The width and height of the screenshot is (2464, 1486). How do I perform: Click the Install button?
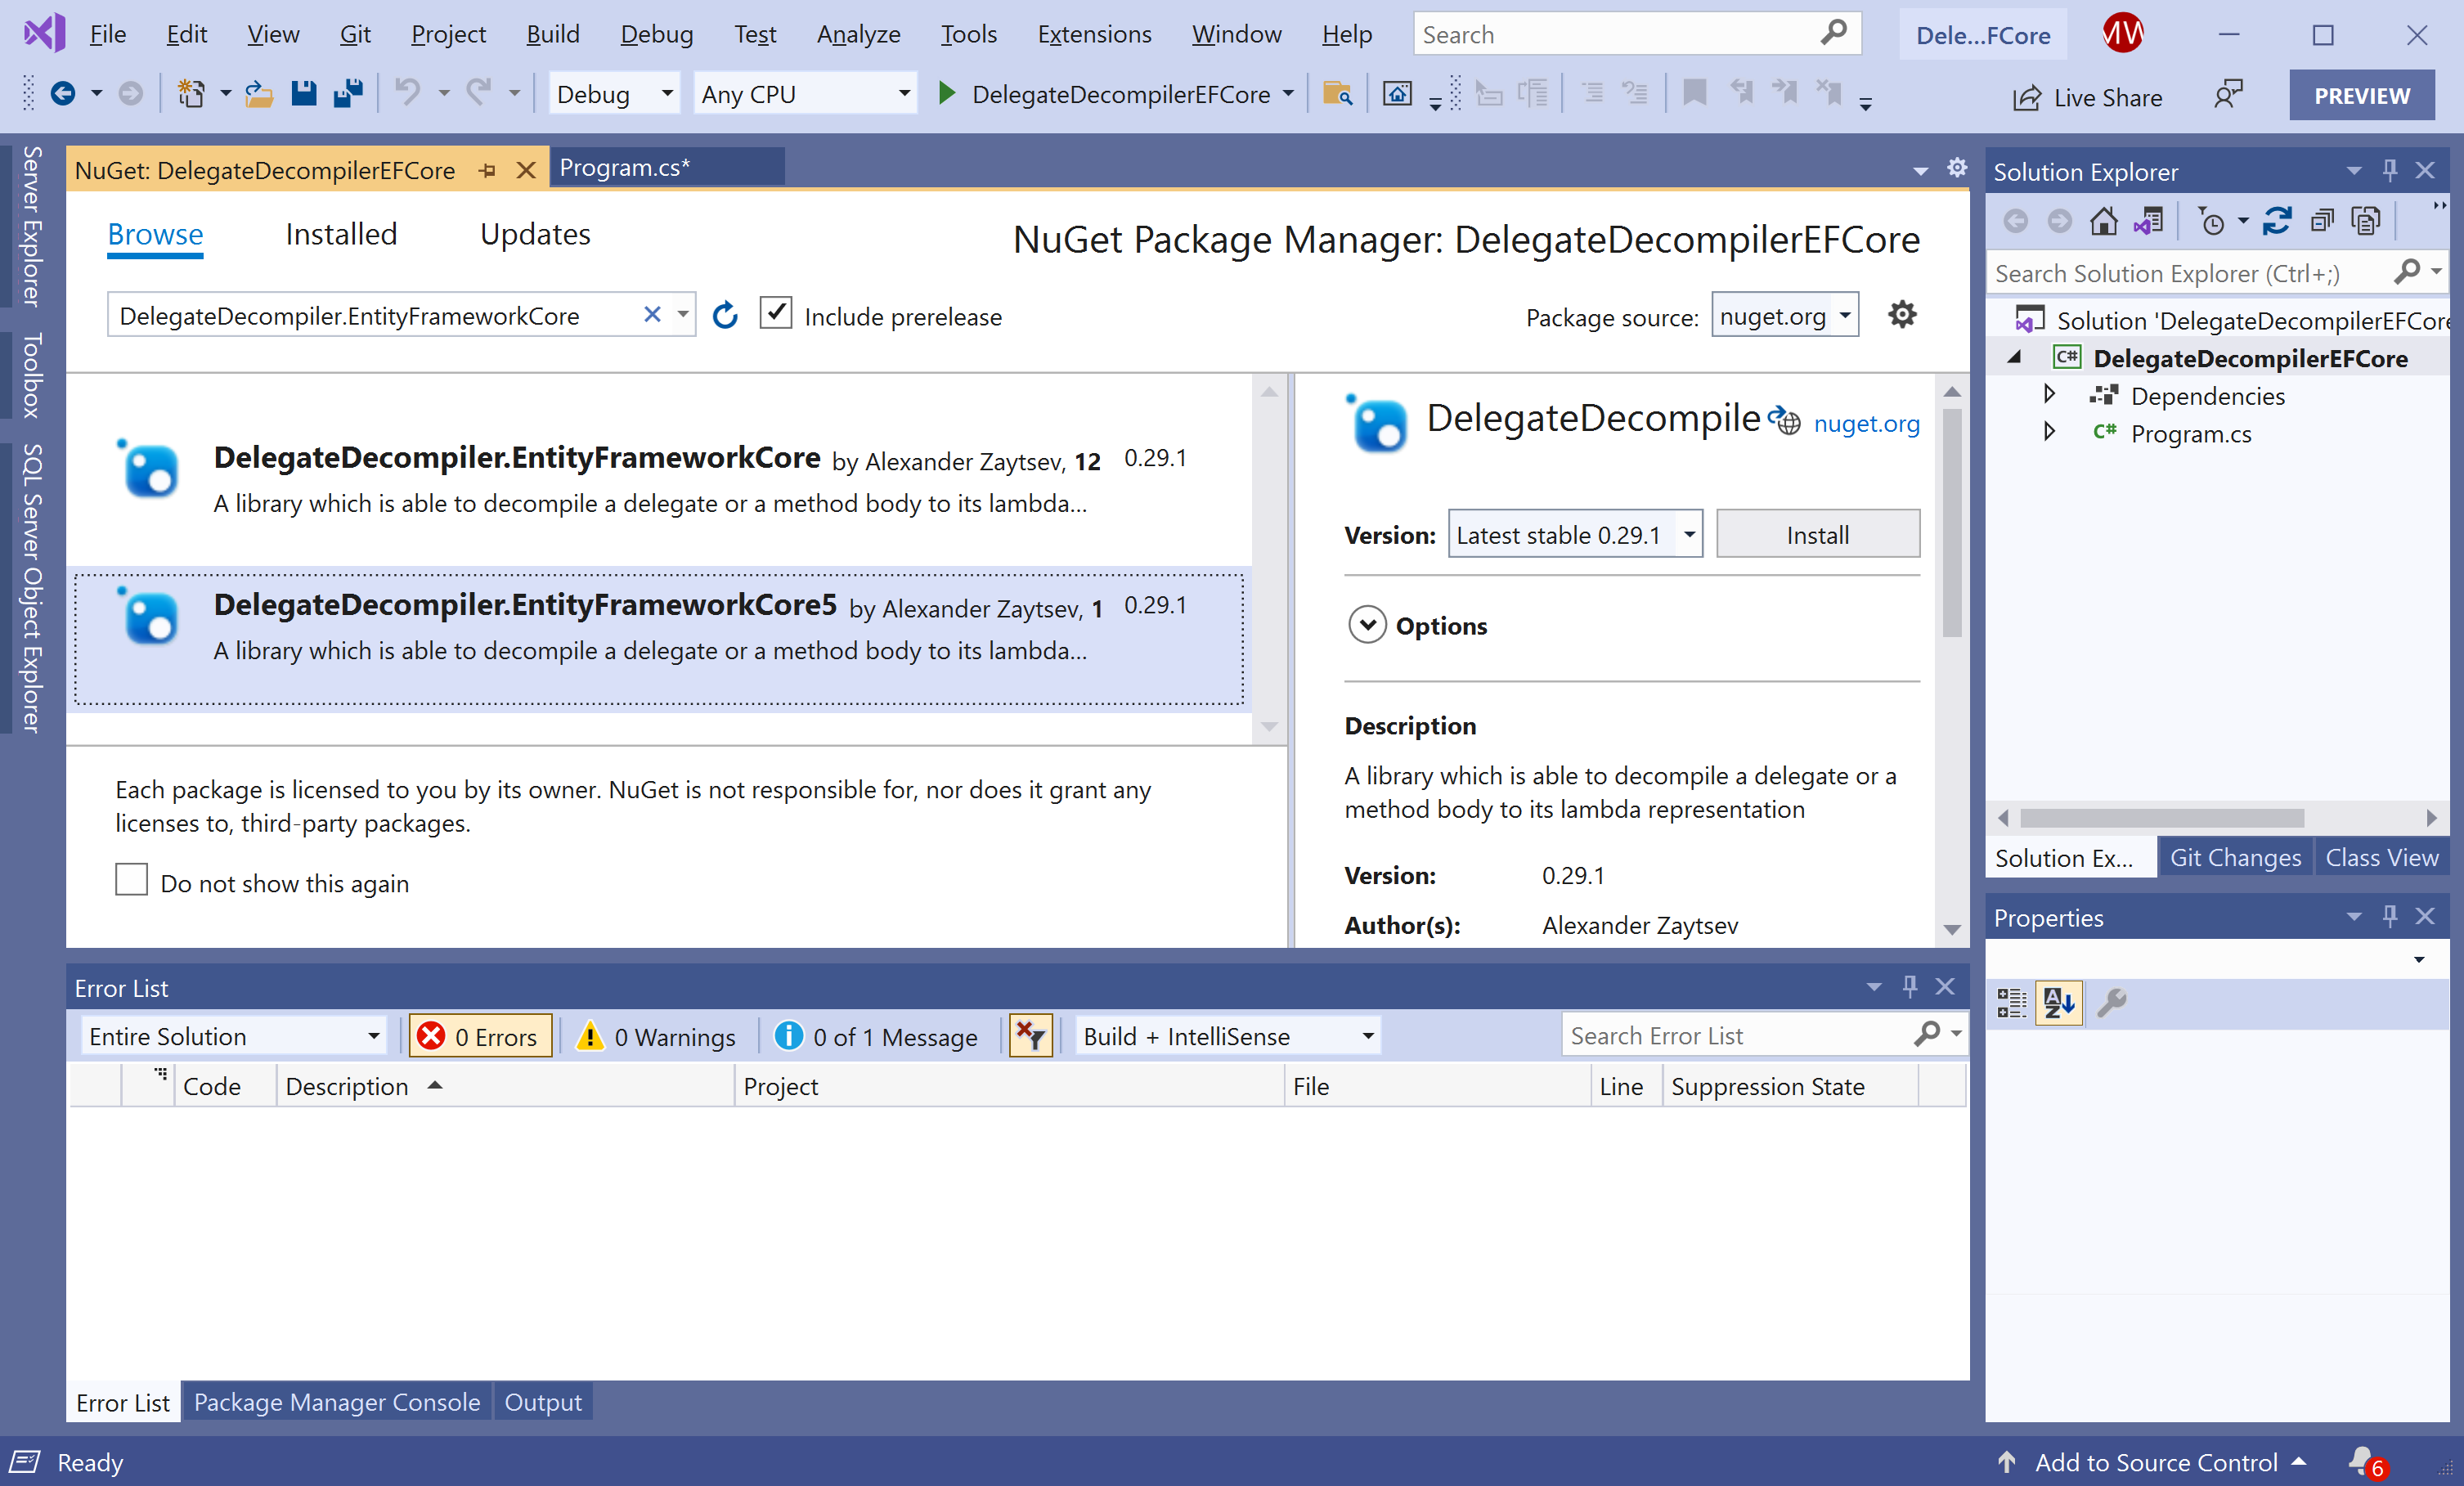point(1817,535)
